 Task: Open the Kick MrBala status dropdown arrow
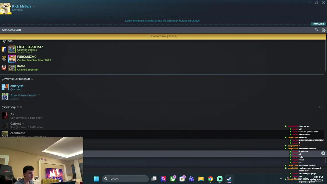coord(34,6)
